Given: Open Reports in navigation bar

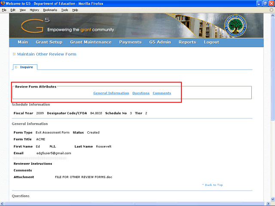Looking at the screenshot, I should click(187, 42).
